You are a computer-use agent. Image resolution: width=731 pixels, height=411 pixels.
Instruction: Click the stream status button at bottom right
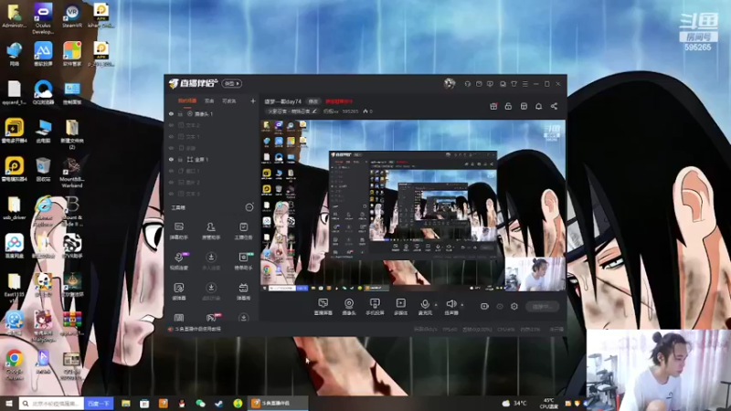point(543,307)
